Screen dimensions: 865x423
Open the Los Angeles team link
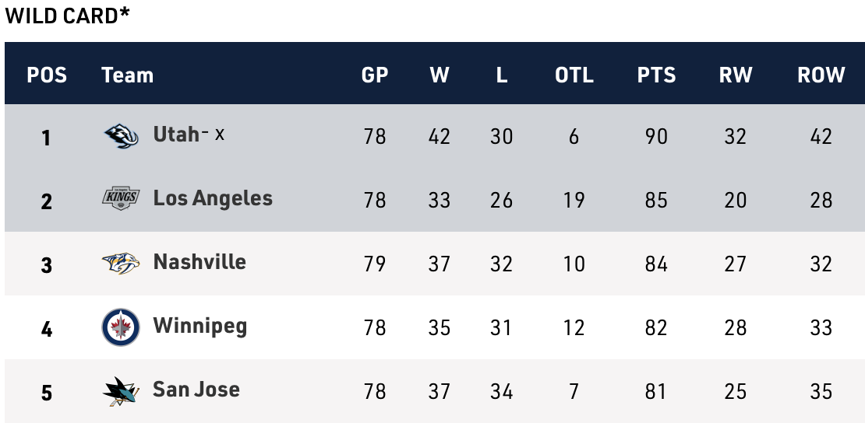[213, 198]
